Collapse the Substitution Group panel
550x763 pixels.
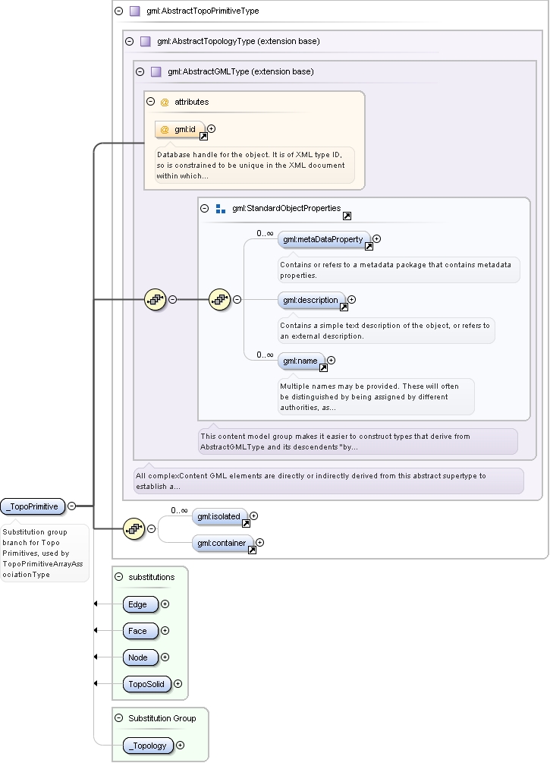tap(118, 717)
